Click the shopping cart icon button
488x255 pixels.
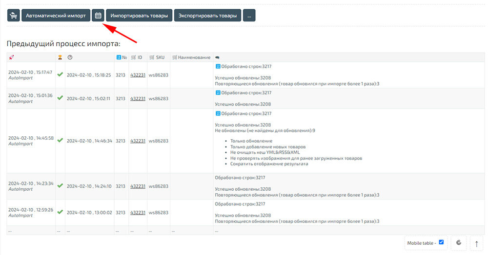coord(13,16)
